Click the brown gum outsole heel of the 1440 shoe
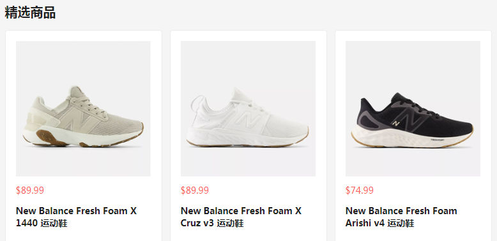497x241 pixels. coord(48,137)
